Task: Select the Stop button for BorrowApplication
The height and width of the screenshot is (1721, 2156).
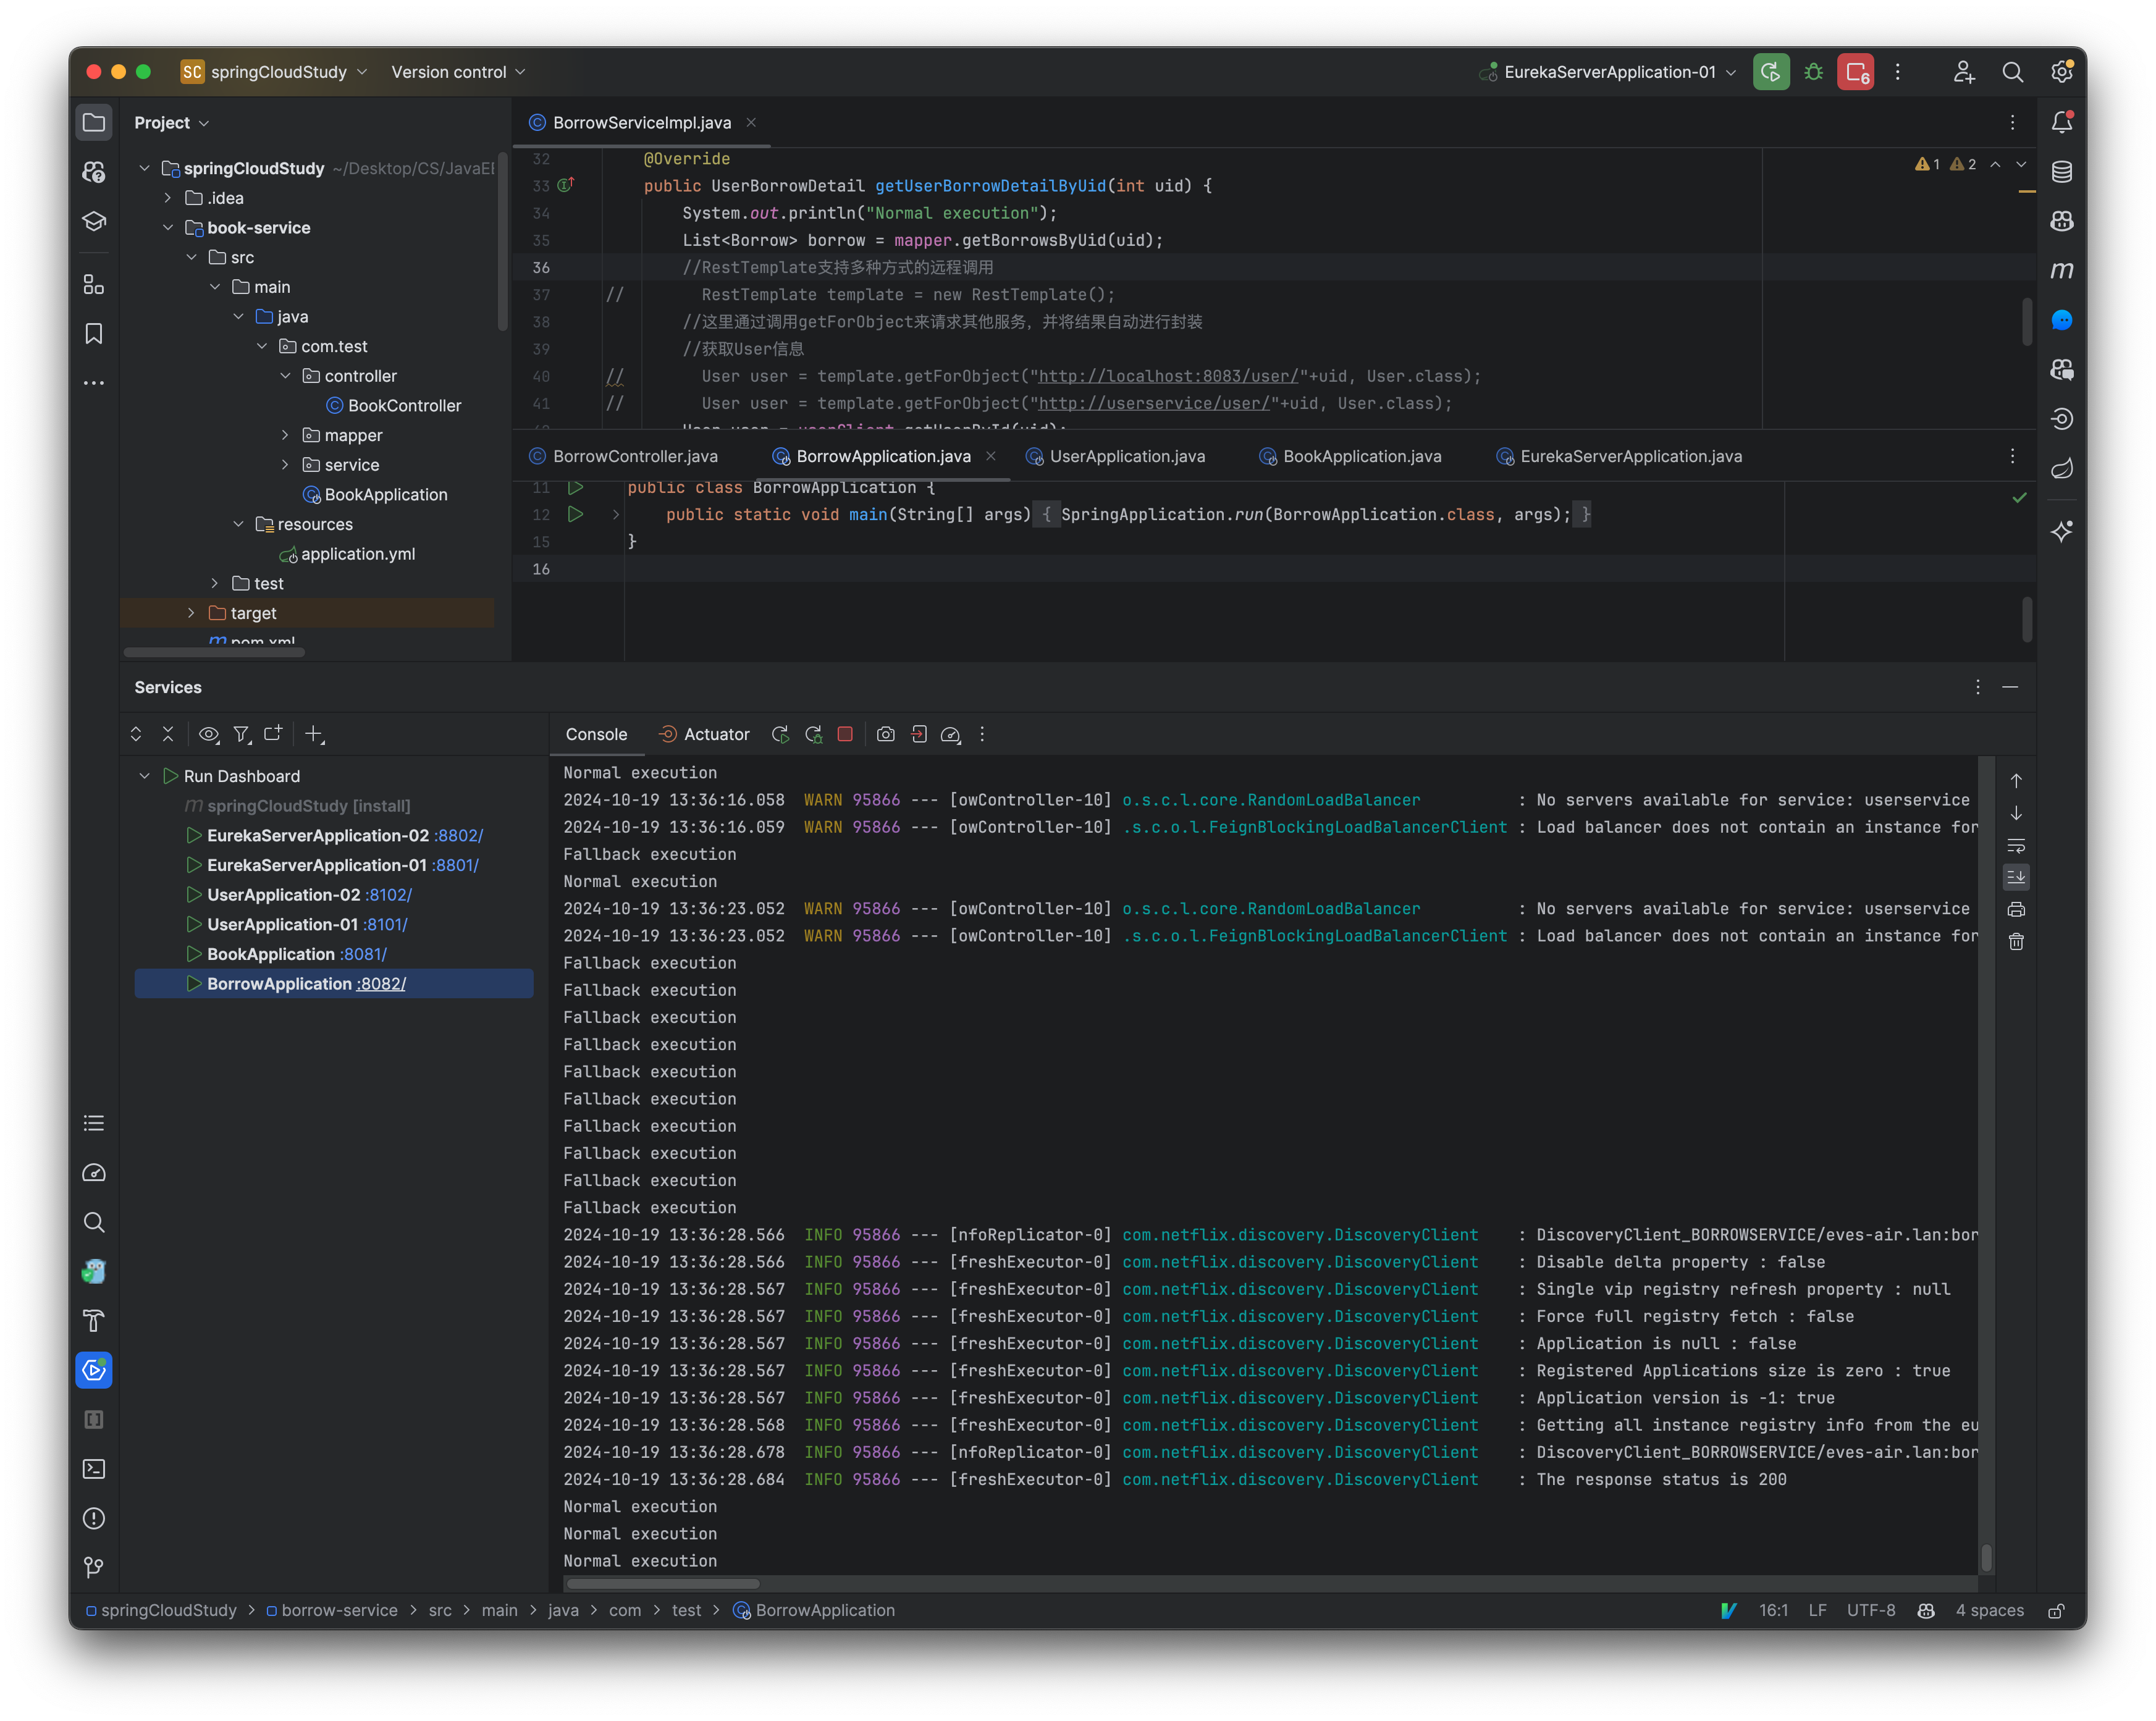Action: pyautogui.click(x=845, y=734)
